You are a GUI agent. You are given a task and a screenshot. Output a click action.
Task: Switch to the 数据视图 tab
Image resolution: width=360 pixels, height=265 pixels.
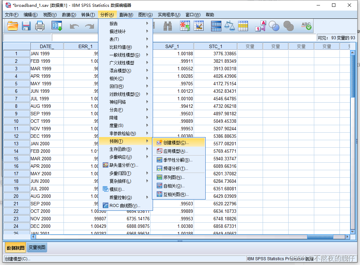[x=15, y=248]
